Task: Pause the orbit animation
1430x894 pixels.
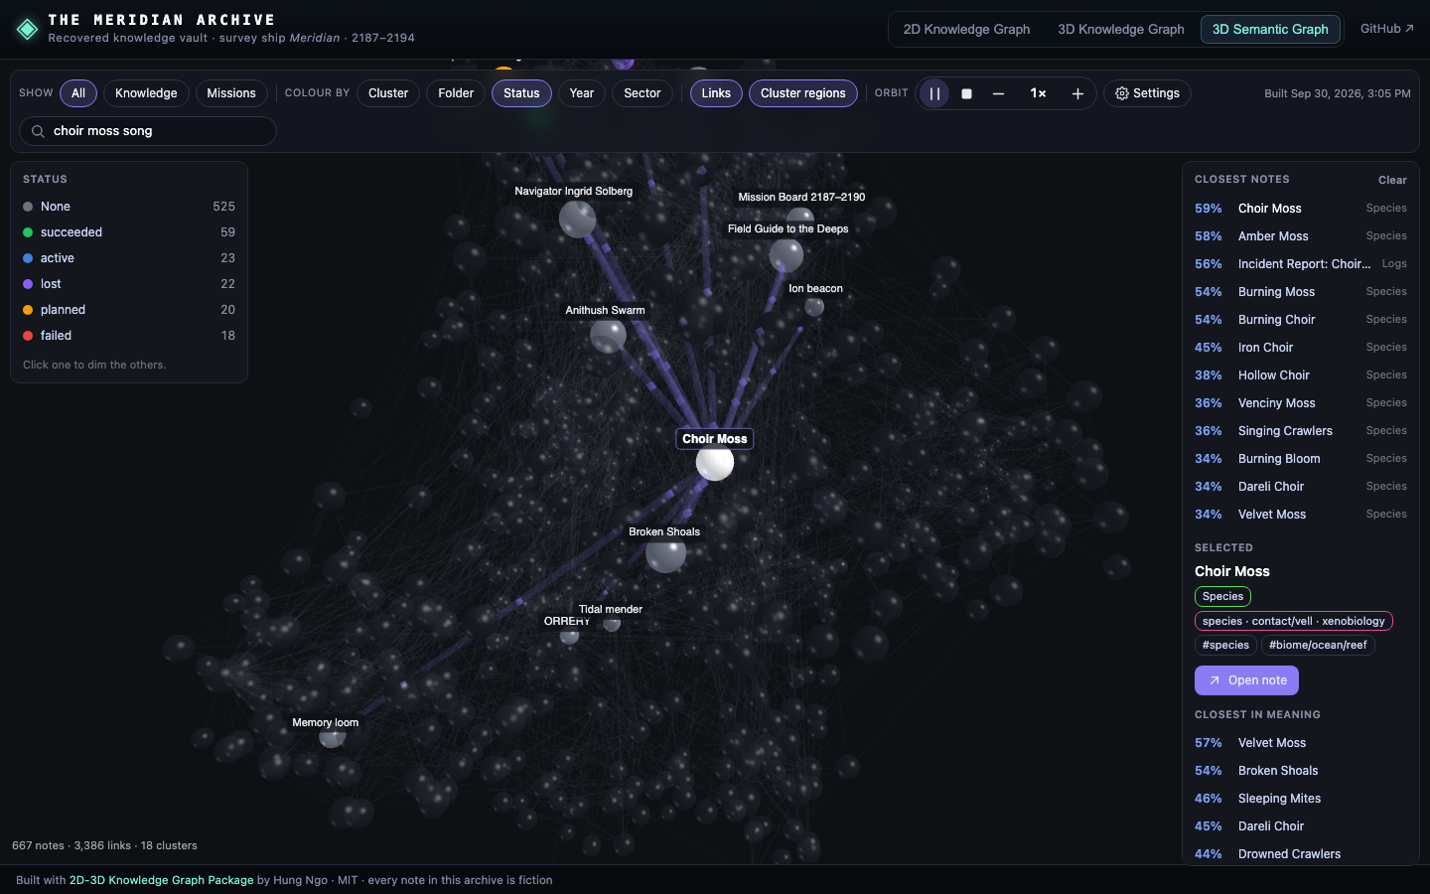Action: tap(934, 93)
